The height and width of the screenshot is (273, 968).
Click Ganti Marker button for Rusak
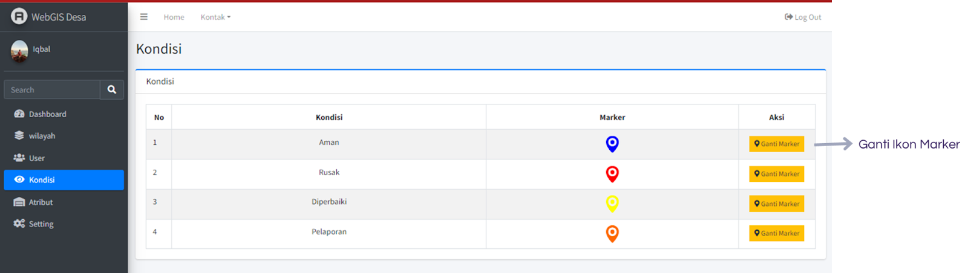coord(776,174)
